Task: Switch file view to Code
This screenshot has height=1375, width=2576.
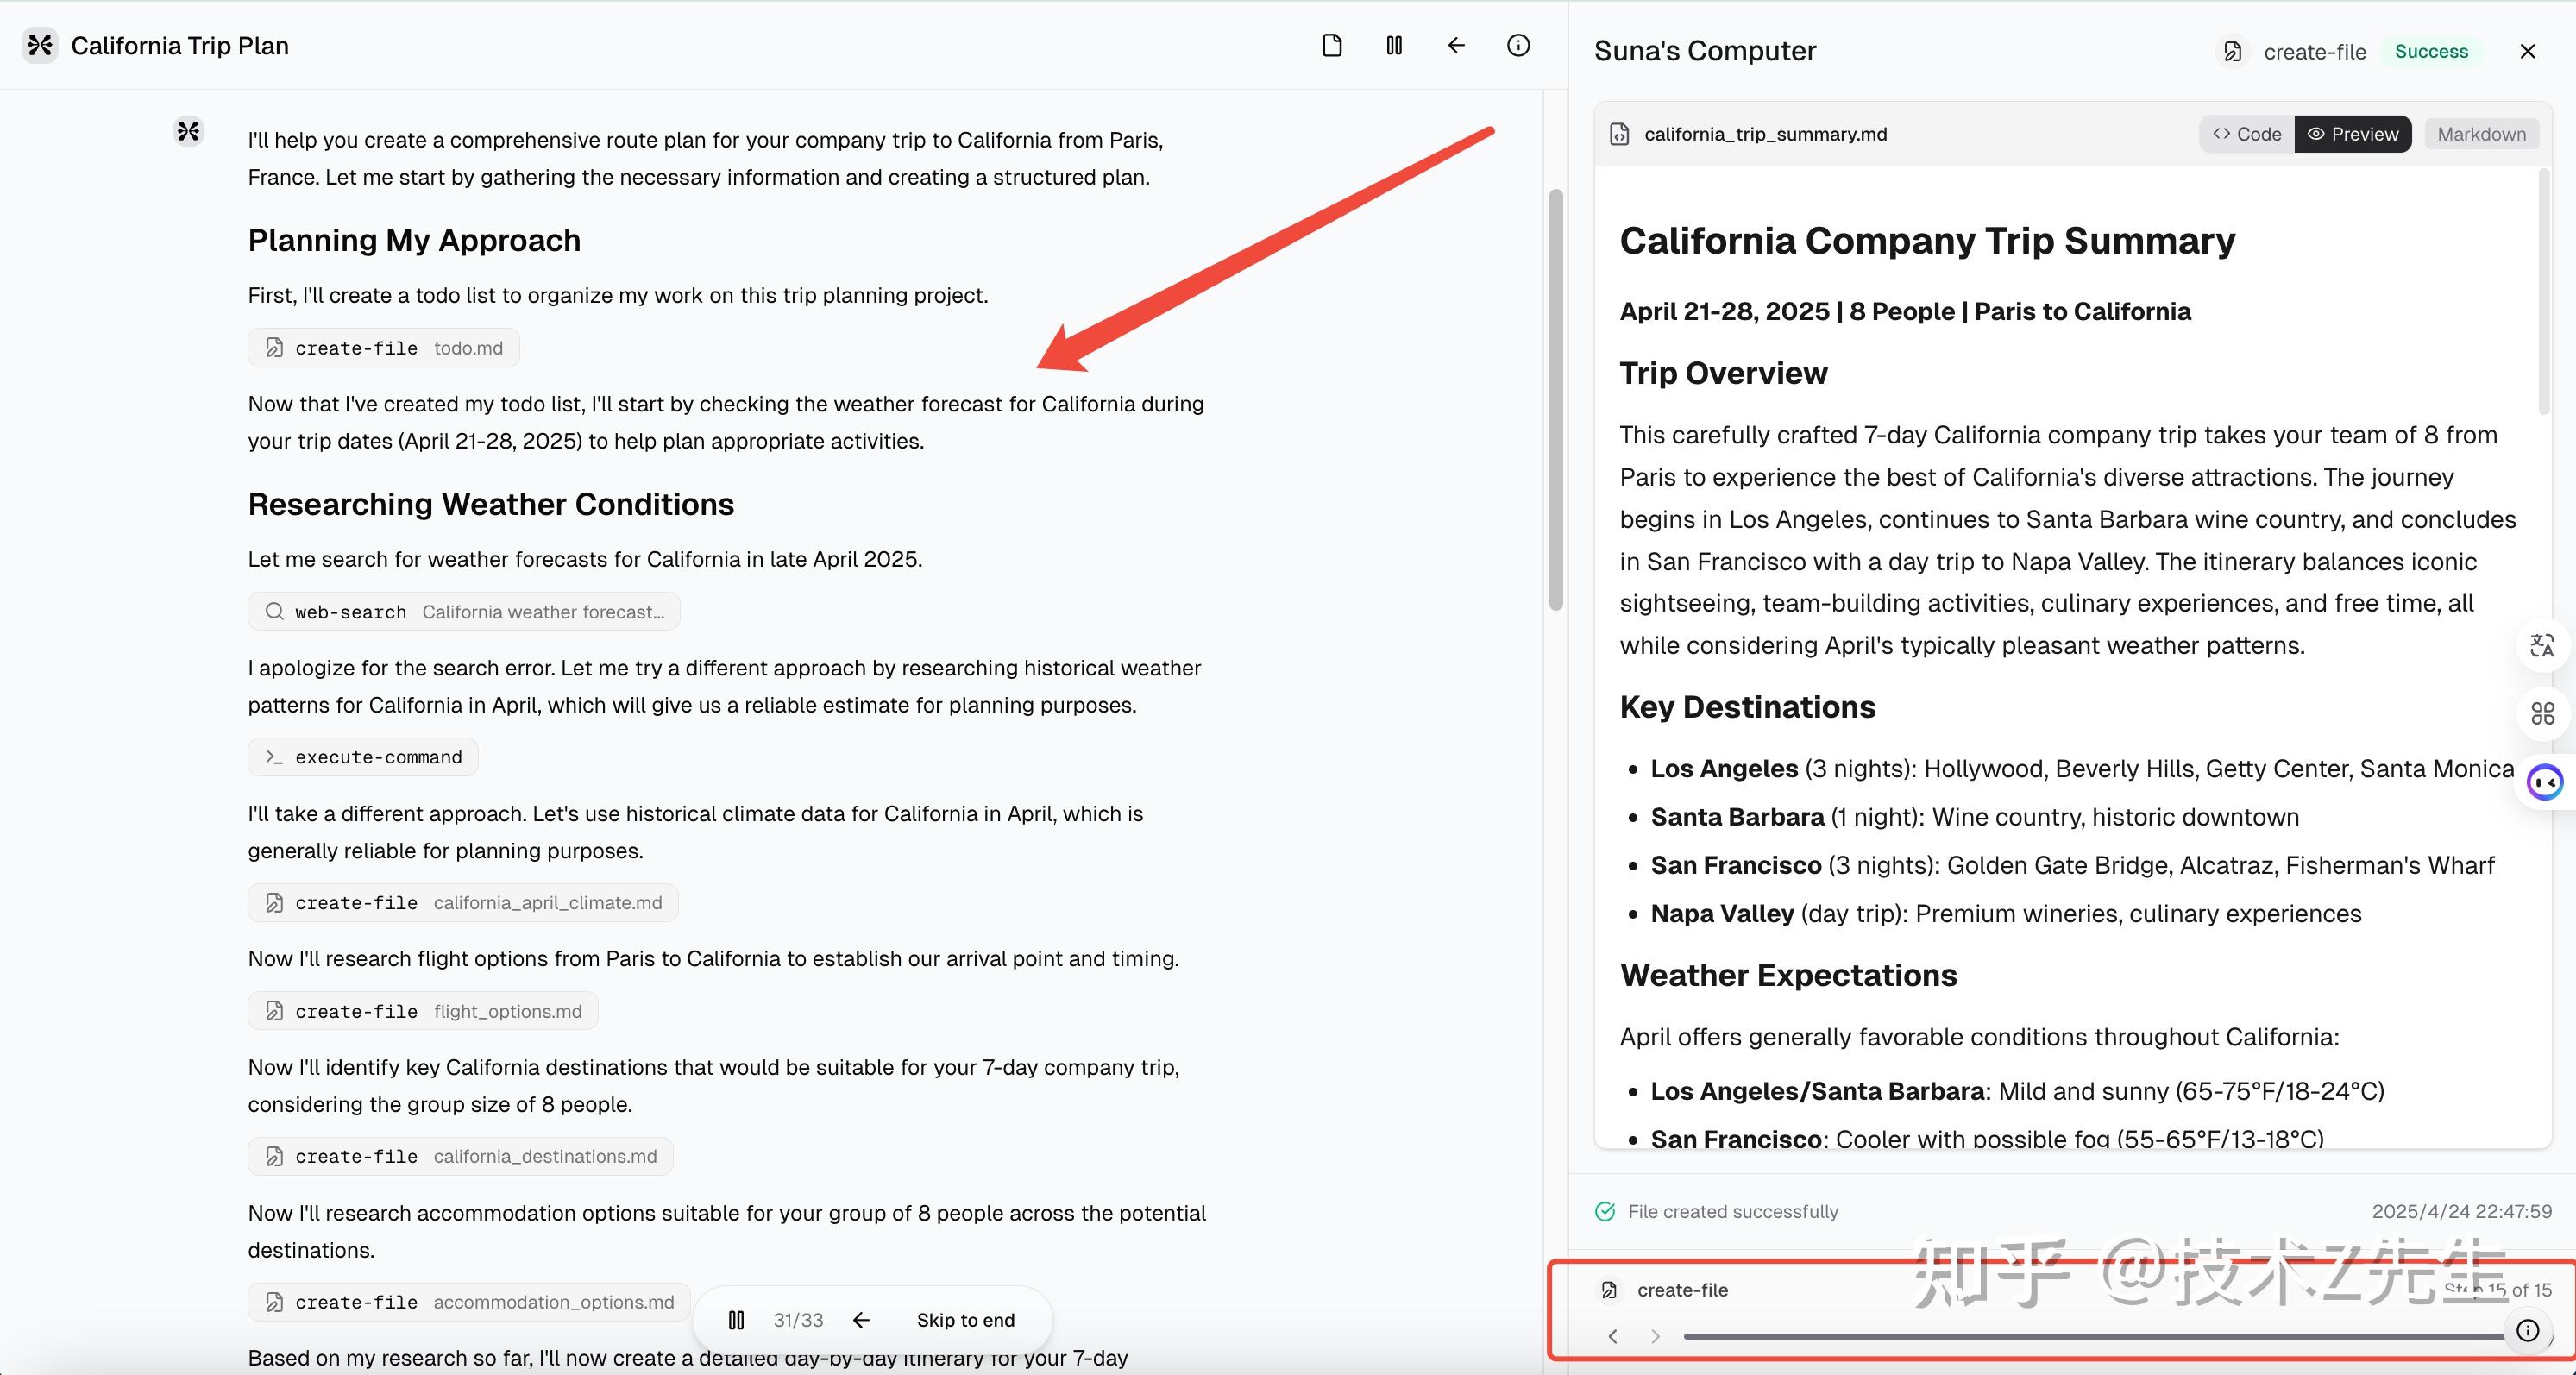Action: (x=2247, y=134)
